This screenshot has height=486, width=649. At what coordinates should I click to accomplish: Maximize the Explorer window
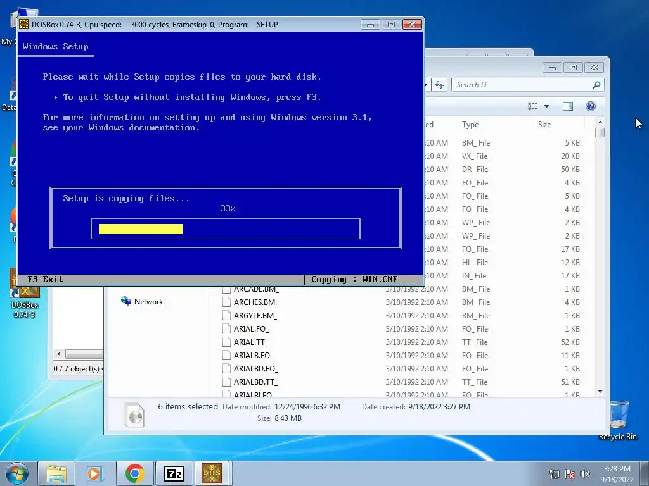coord(573,67)
